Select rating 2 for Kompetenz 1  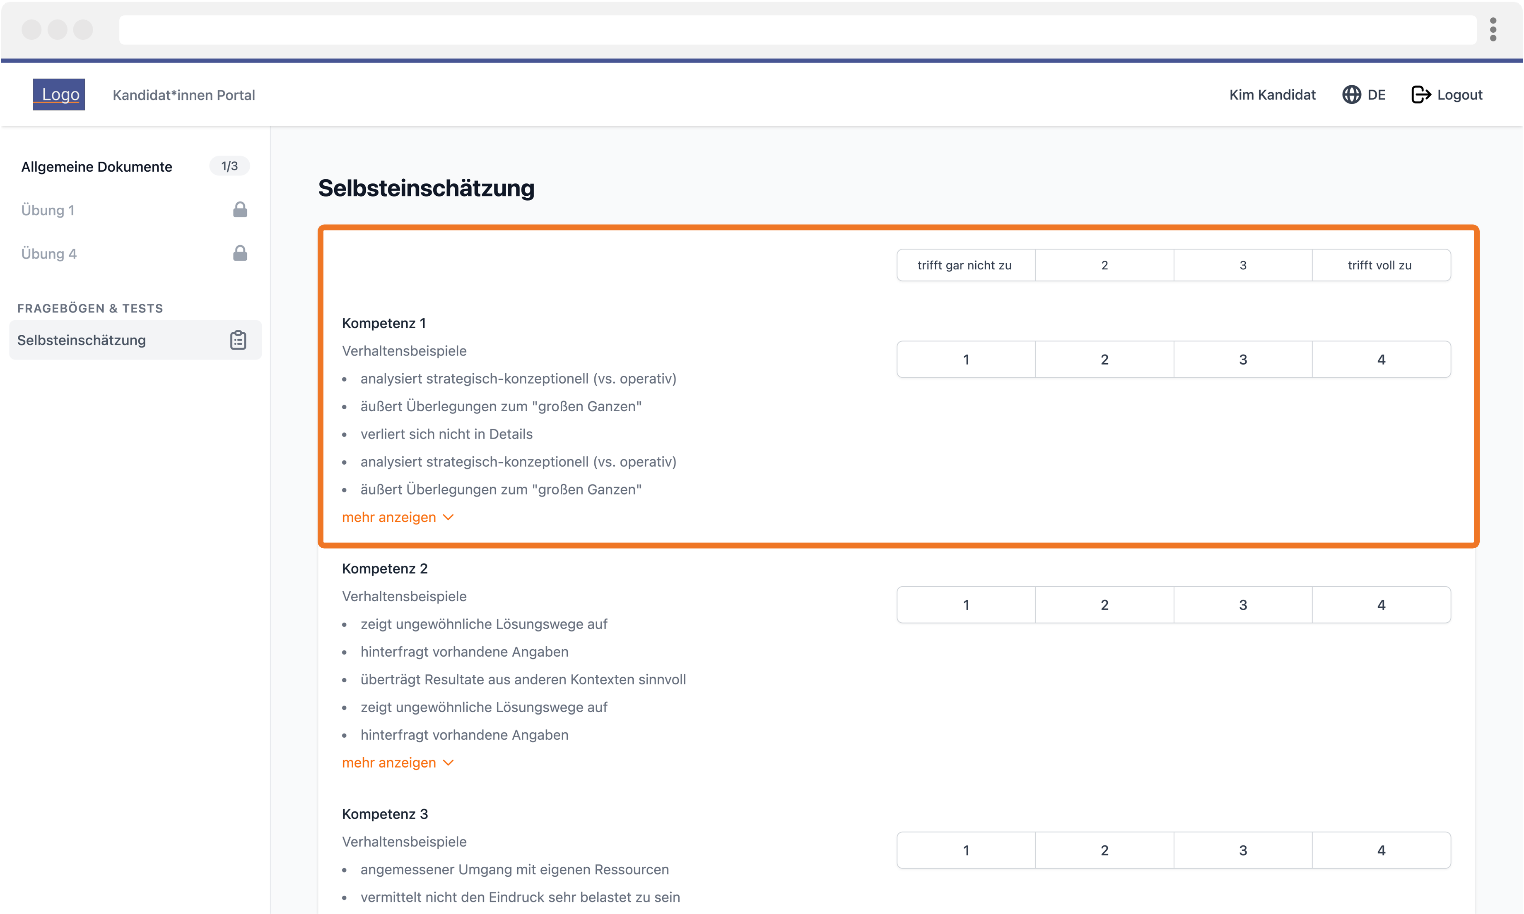[x=1104, y=359]
